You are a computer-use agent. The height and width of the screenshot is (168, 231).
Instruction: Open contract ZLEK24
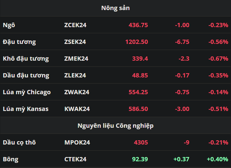click(x=75, y=75)
